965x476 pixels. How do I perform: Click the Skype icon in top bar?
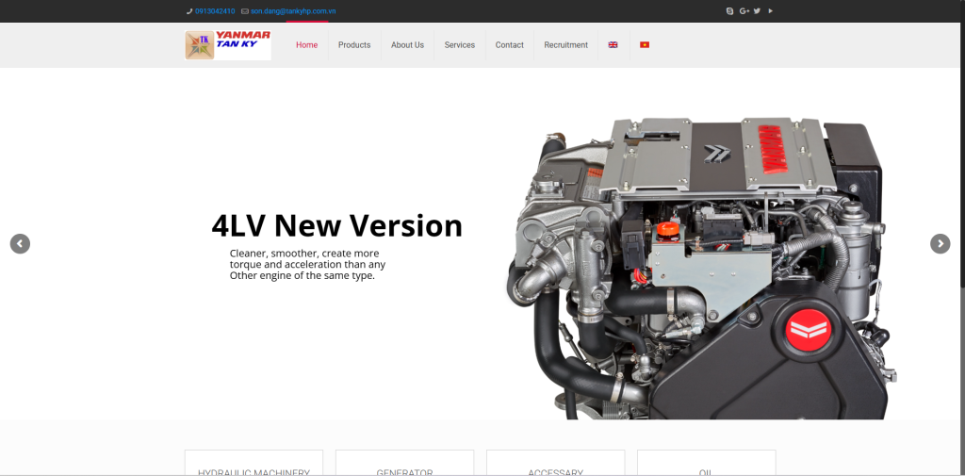729,11
